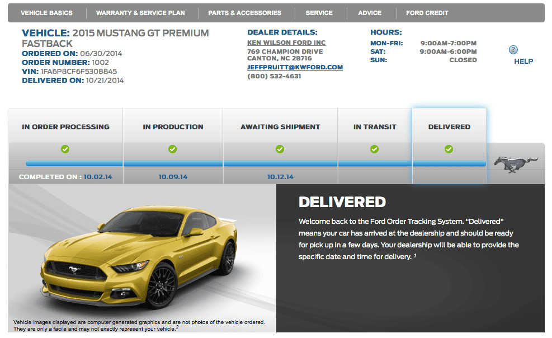552x338 pixels.
Task: Click Sunday CLOSED hours entry
Action: pos(463,60)
